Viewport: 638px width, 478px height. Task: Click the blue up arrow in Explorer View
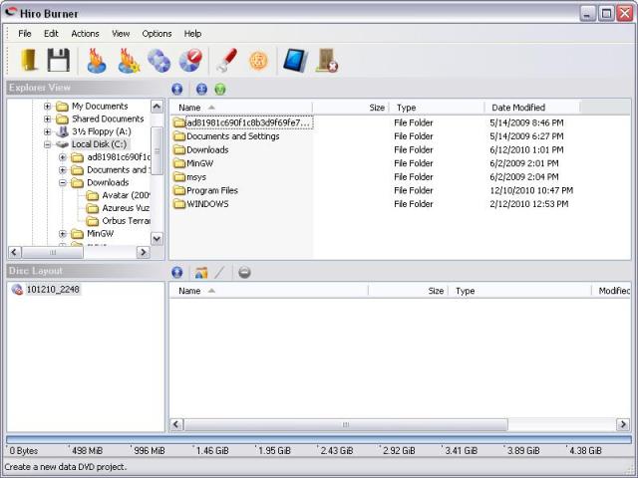tap(177, 89)
